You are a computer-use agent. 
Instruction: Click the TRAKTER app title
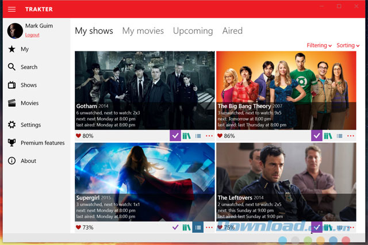click(x=39, y=9)
